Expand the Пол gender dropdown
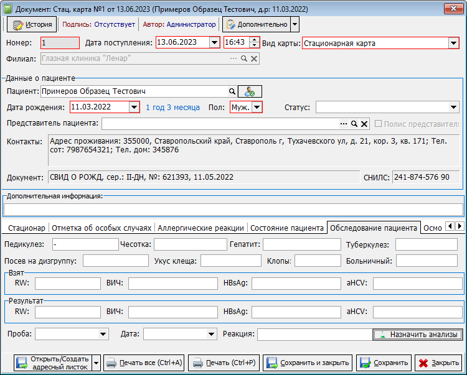Viewport: 467px width, 375px height. click(257, 107)
